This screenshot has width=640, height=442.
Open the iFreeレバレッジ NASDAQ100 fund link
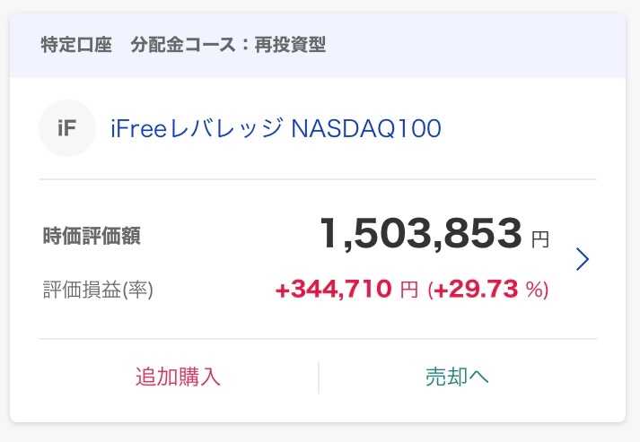pyautogui.click(x=276, y=128)
